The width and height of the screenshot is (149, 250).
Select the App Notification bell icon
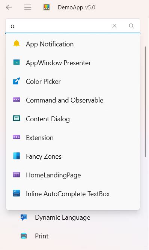(x=17, y=43)
